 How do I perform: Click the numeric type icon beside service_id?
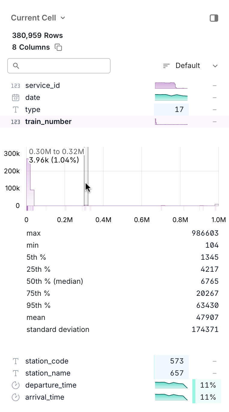(x=16, y=85)
